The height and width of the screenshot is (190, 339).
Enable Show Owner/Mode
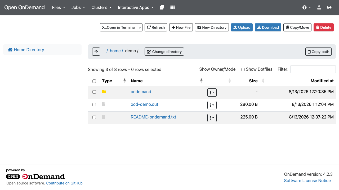pos(196,70)
